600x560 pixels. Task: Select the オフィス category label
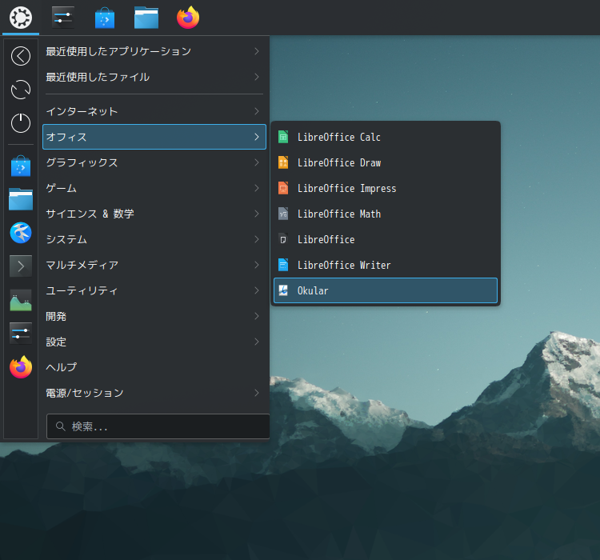(66, 137)
